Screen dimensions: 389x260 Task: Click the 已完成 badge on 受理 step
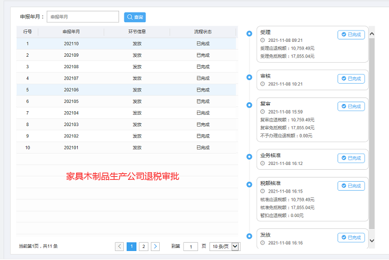pos(351,35)
